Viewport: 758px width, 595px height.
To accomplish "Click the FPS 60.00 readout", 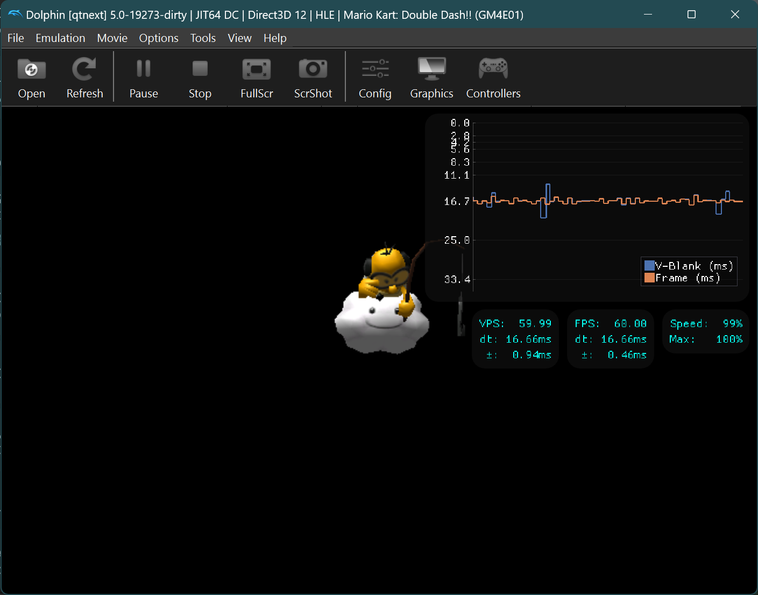I will click(x=611, y=323).
